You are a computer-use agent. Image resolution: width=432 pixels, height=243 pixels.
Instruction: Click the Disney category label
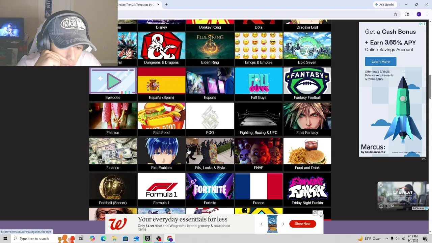(x=161, y=27)
